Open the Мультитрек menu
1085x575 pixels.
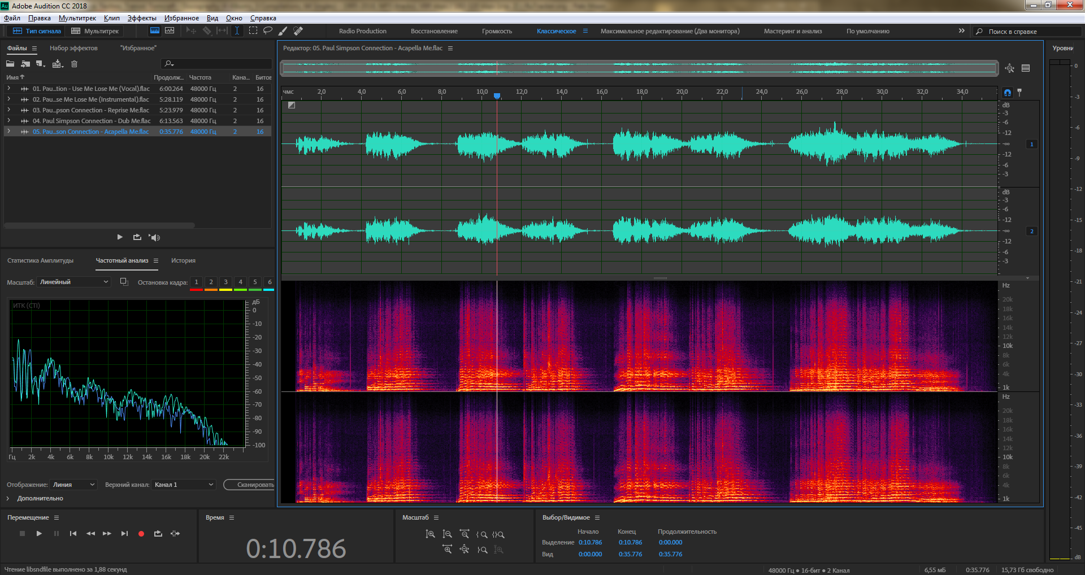(77, 18)
